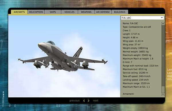Screen dimensions: 172x111
Task: Click the 'previous' text link
Action: (75, 100)
